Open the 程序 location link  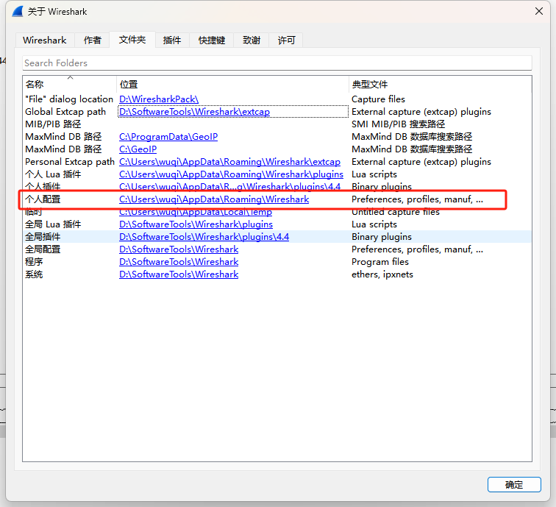tap(179, 262)
